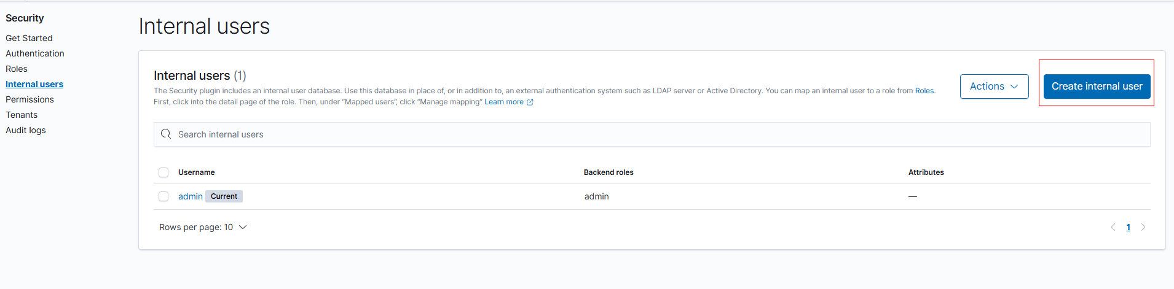1174x289 pixels.
Task: Go to Permissions section
Action: click(x=30, y=99)
